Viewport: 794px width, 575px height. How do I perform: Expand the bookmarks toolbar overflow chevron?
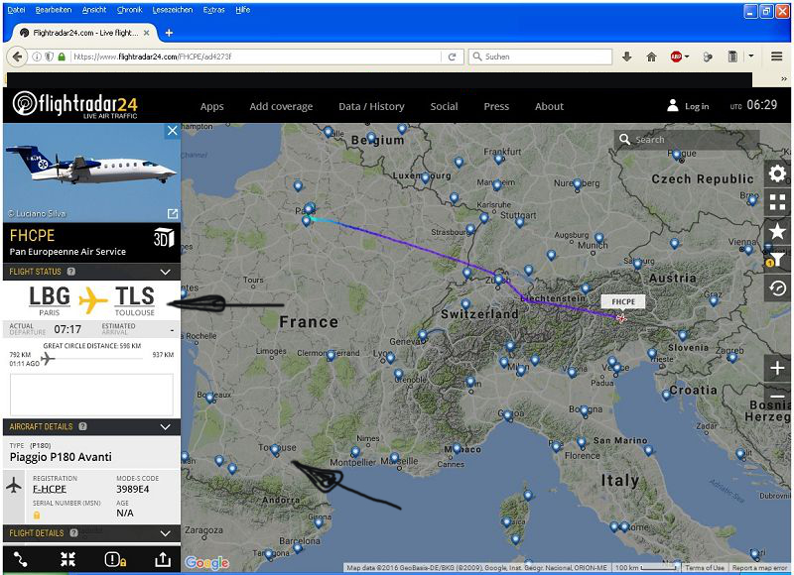click(x=784, y=79)
